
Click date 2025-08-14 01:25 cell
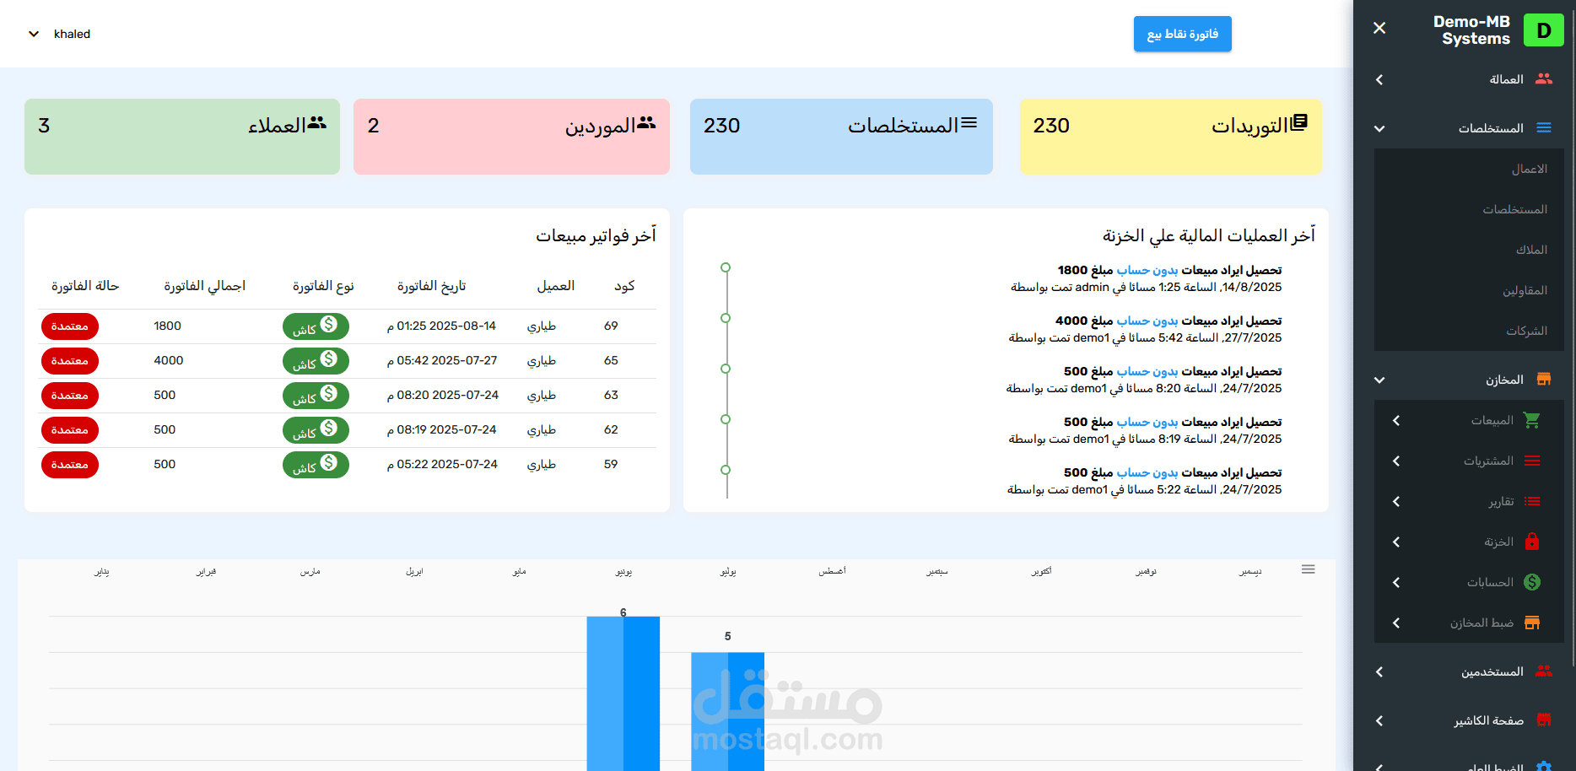[441, 326]
